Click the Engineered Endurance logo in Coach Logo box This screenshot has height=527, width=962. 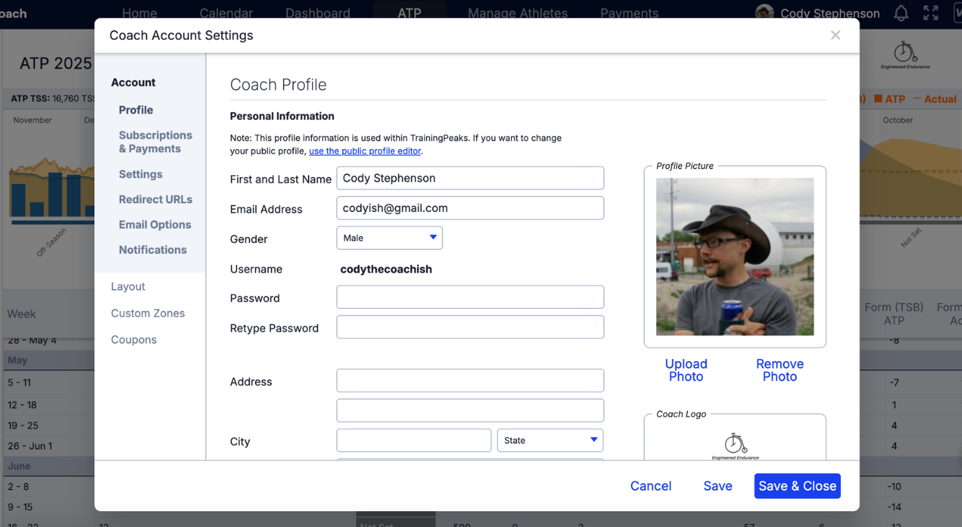click(x=735, y=446)
